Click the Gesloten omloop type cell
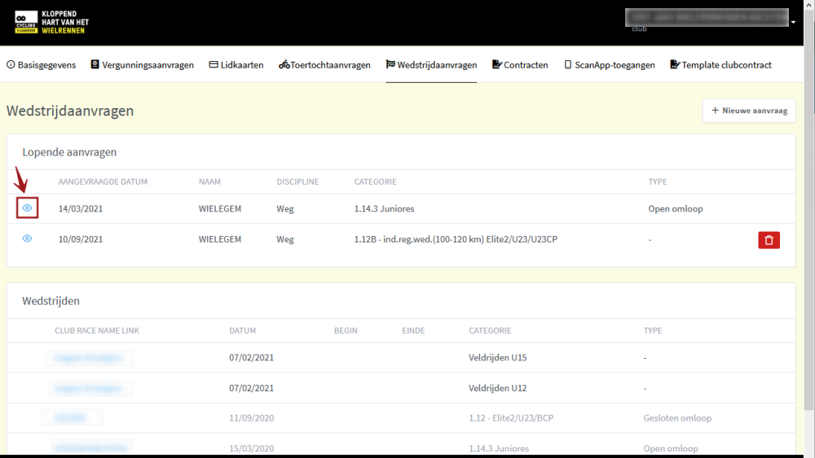The height and width of the screenshot is (458, 815). [677, 418]
